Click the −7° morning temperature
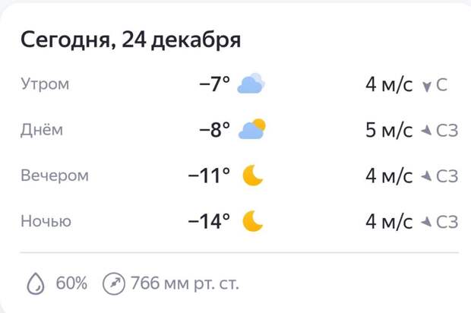Viewport: 471px width, 313px height. pyautogui.click(x=214, y=84)
